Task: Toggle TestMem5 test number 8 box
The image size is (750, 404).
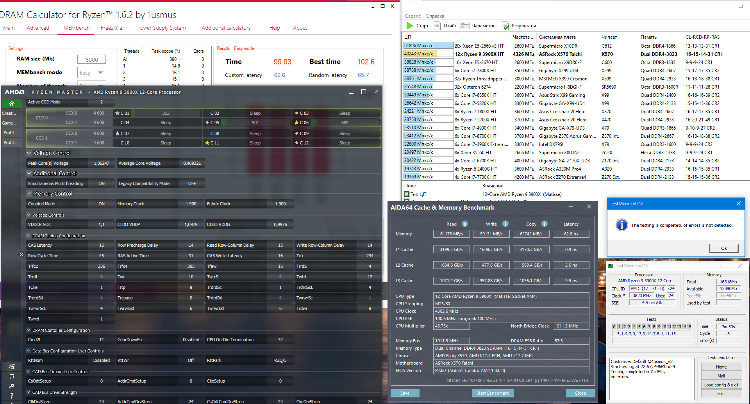Action: pos(654,327)
